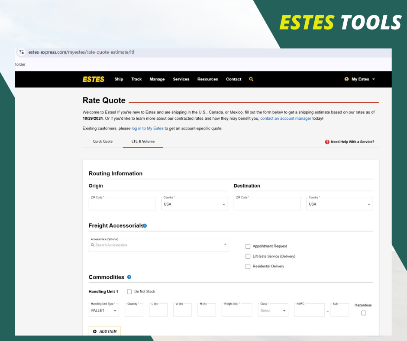The height and width of the screenshot is (341, 407).
Task: Check the Appointment Request checkbox
Action: coord(248,246)
